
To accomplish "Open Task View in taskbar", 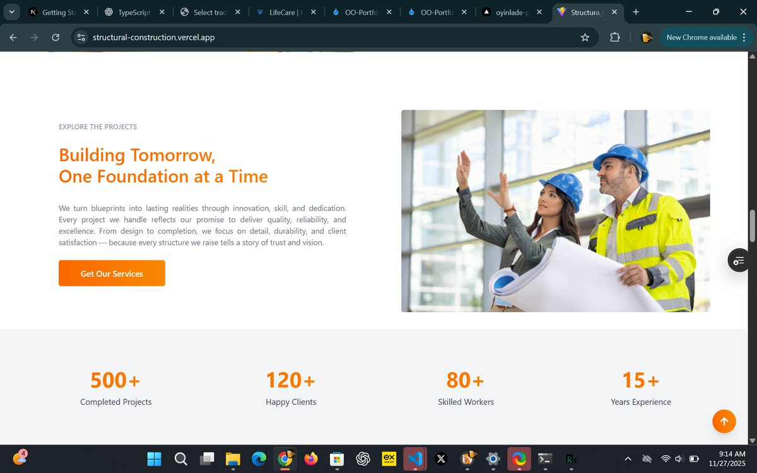I will tap(207, 458).
